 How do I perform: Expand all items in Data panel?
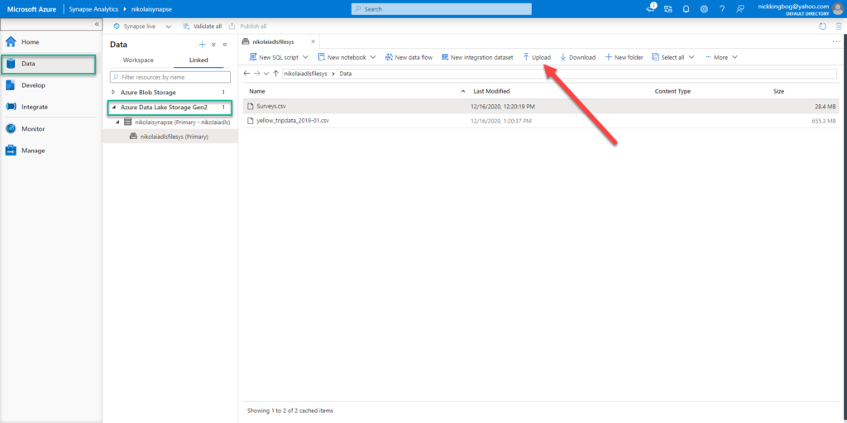click(x=213, y=45)
